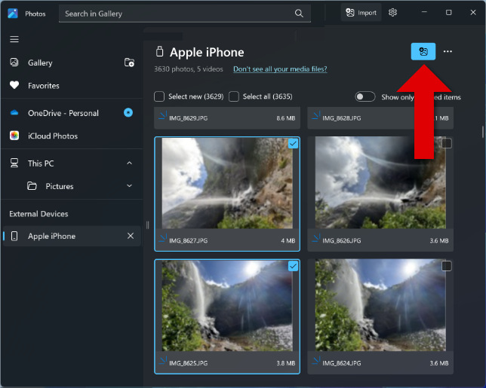Click the "8.6 MB" size on IMG_8629
This screenshot has height=388, width=486.
pyautogui.click(x=286, y=118)
